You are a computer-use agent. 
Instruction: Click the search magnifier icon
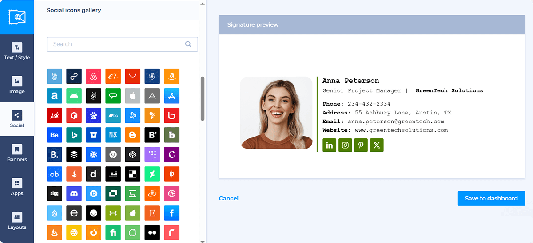188,44
